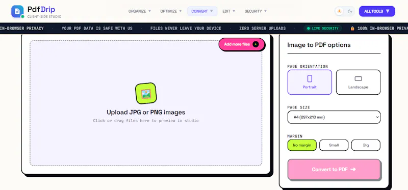Click 'Image to PDF options' heading
Screen dimensions: 408x190
tap(319, 45)
